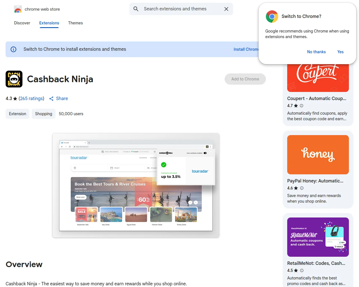The height and width of the screenshot is (287, 359).
Task: Click Yes in Switch to Chrome popup
Action: tap(340, 52)
